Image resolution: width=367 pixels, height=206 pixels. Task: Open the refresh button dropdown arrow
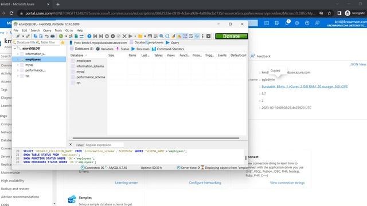(x=66, y=36)
